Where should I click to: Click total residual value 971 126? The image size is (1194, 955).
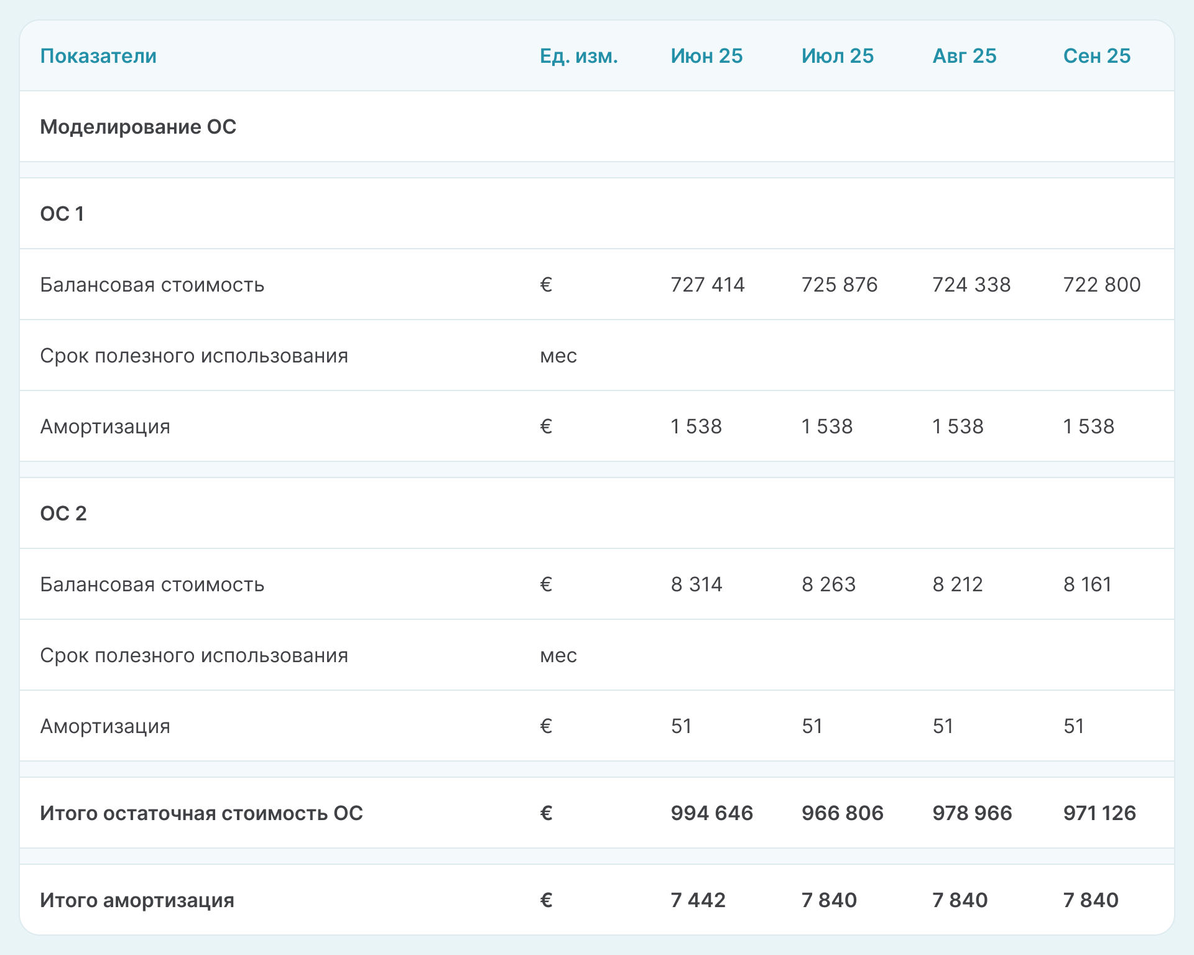tap(1099, 813)
